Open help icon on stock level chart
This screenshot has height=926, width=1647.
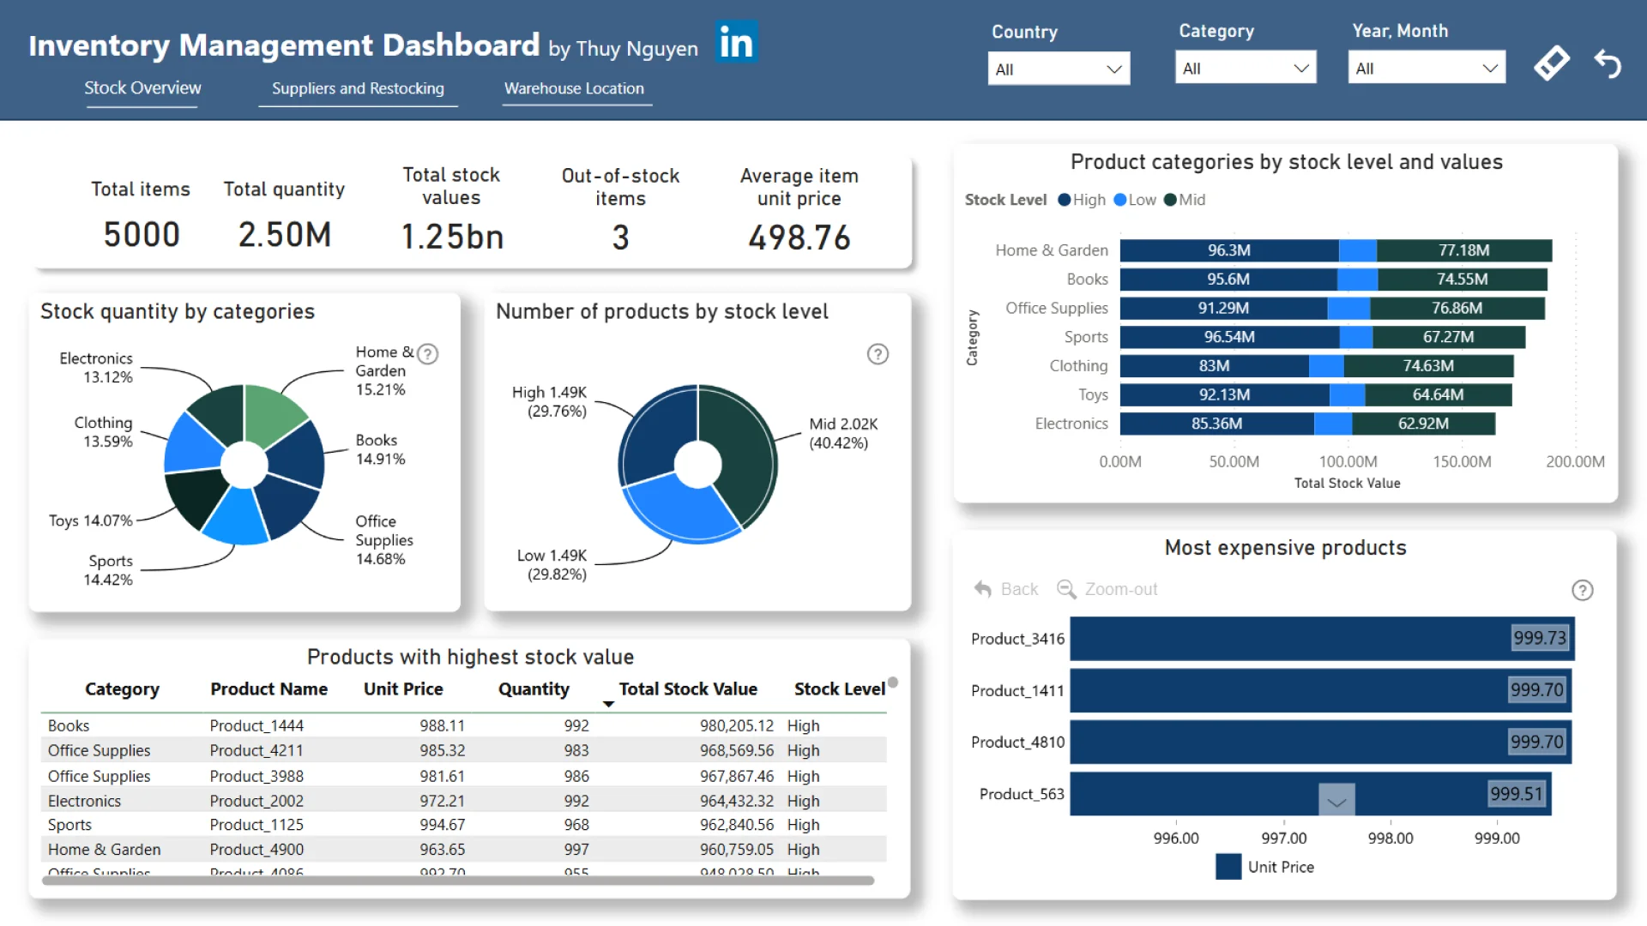click(x=878, y=354)
